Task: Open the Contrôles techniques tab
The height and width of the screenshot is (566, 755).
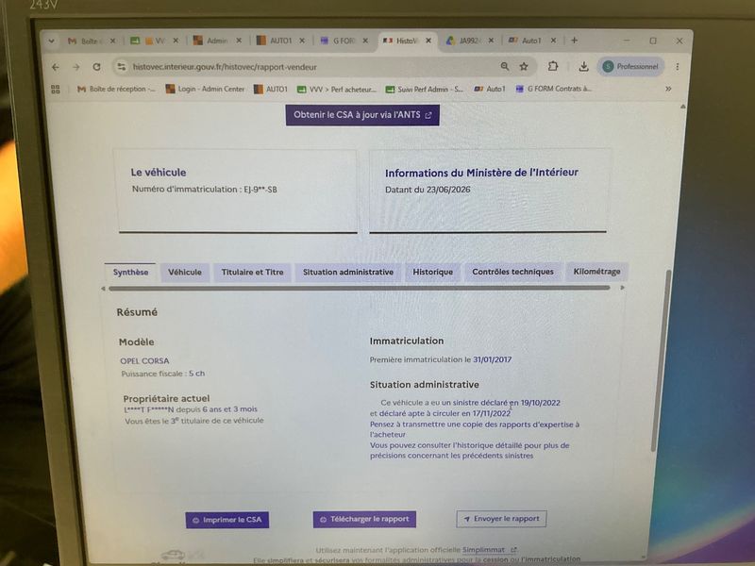Action: 512,272
